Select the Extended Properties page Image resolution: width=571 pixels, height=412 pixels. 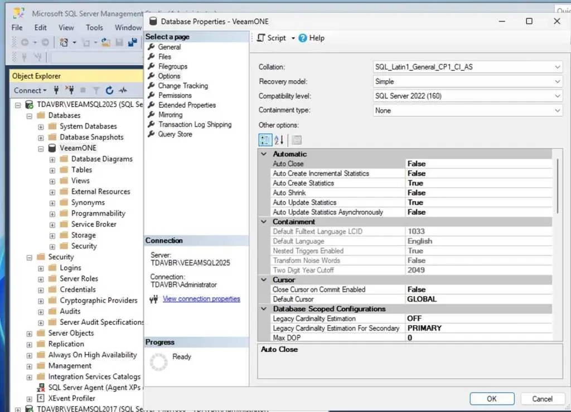(x=187, y=105)
